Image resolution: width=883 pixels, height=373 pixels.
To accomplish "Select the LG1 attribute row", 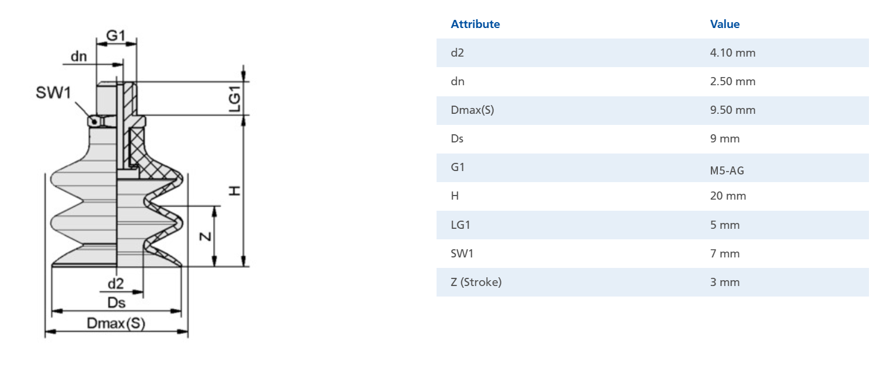I will point(652,225).
